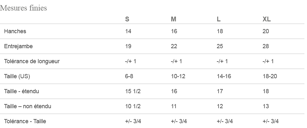This screenshot has width=307, height=128.
Task: Click the Hanches row label
Action: pos(15,31)
